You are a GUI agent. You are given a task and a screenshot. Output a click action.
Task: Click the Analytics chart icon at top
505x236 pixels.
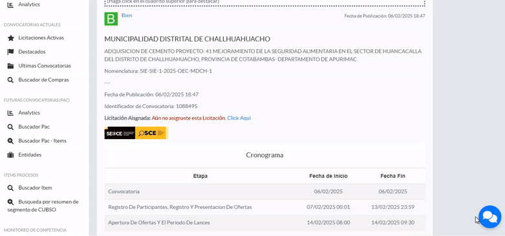10,5
